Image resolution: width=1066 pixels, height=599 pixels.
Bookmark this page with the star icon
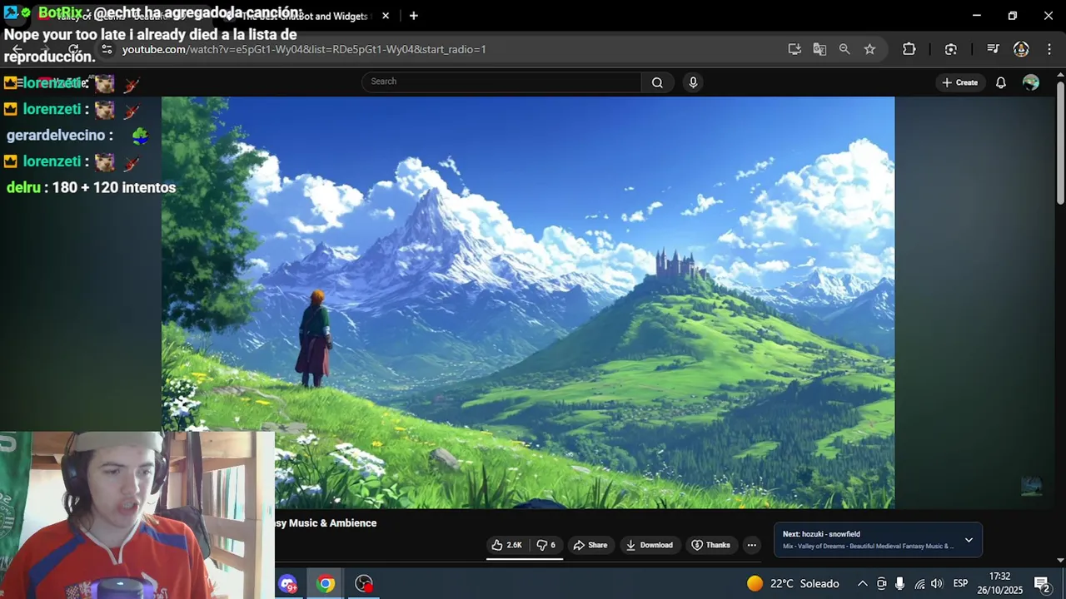(869, 49)
